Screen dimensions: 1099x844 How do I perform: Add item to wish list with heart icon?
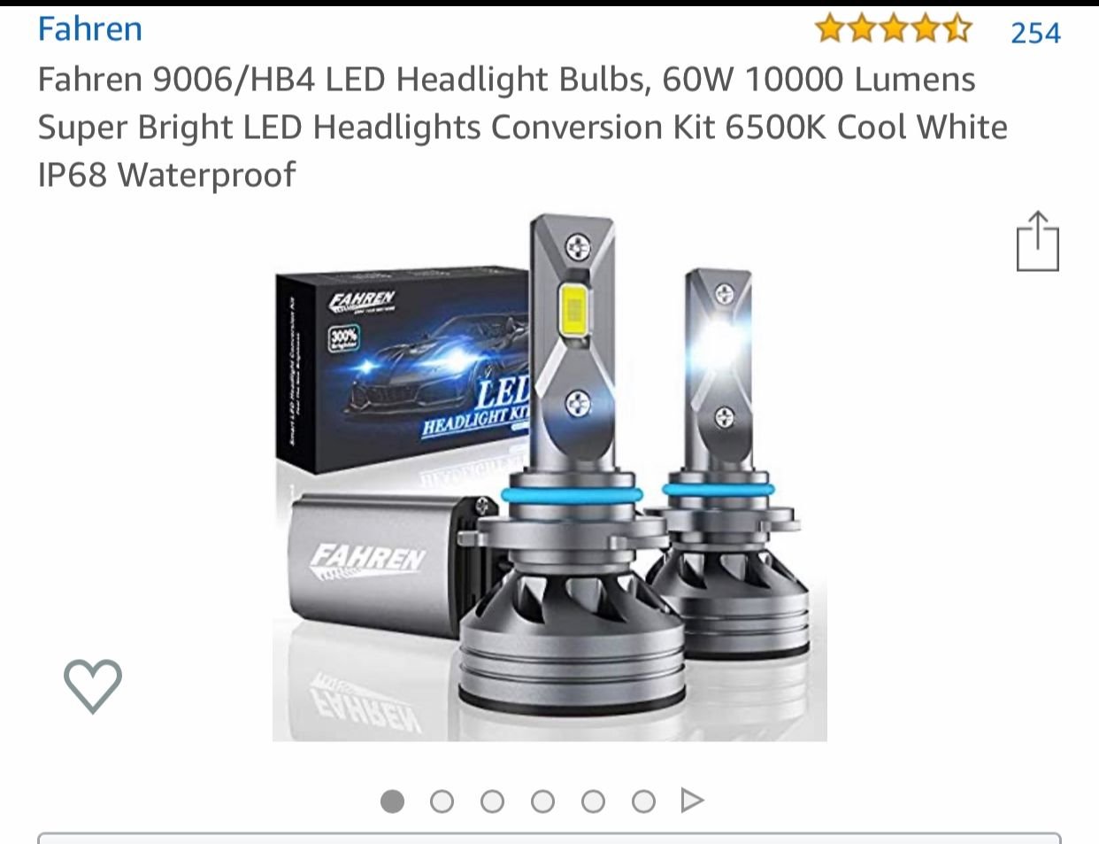pyautogui.click(x=93, y=685)
